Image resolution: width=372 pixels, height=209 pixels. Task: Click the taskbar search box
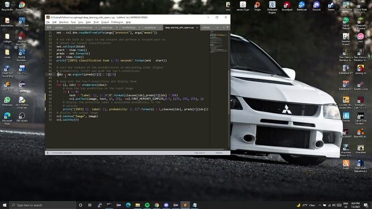[42, 205]
